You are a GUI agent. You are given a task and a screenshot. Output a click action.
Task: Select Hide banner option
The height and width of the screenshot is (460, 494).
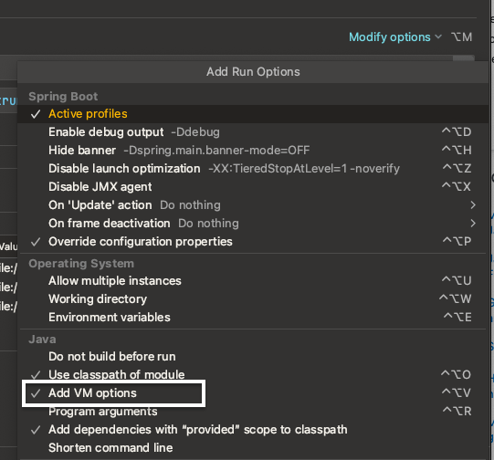[x=253, y=151]
